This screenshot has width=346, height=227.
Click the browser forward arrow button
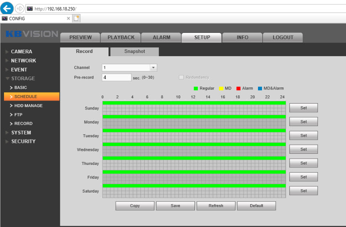point(19,8)
